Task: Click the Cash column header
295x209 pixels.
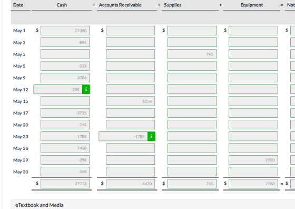Action: coord(62,5)
